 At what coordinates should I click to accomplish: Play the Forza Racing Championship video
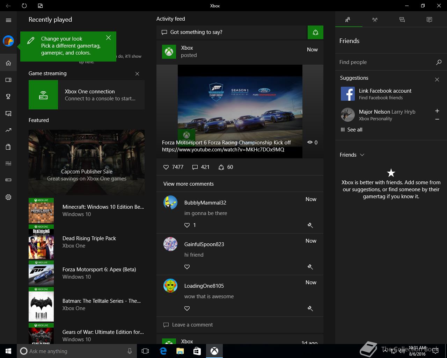(240, 111)
